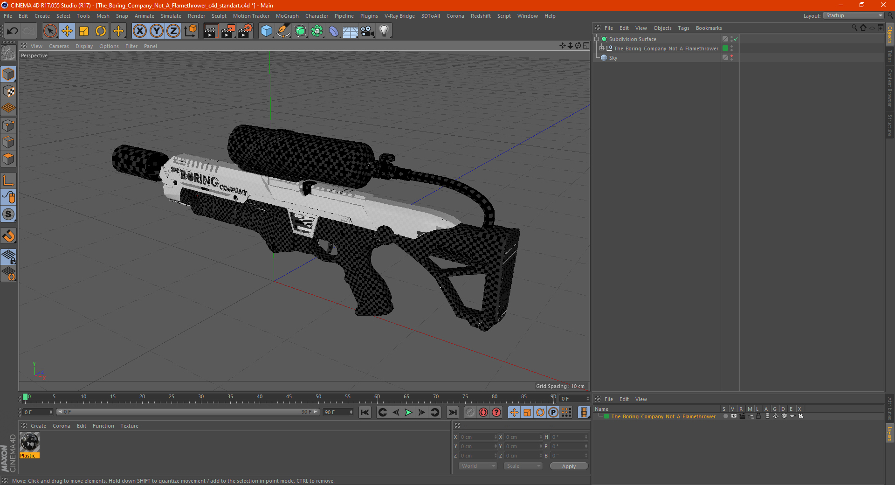Switch to the Content Browser side tab
The image size is (895, 485).
pos(889,88)
